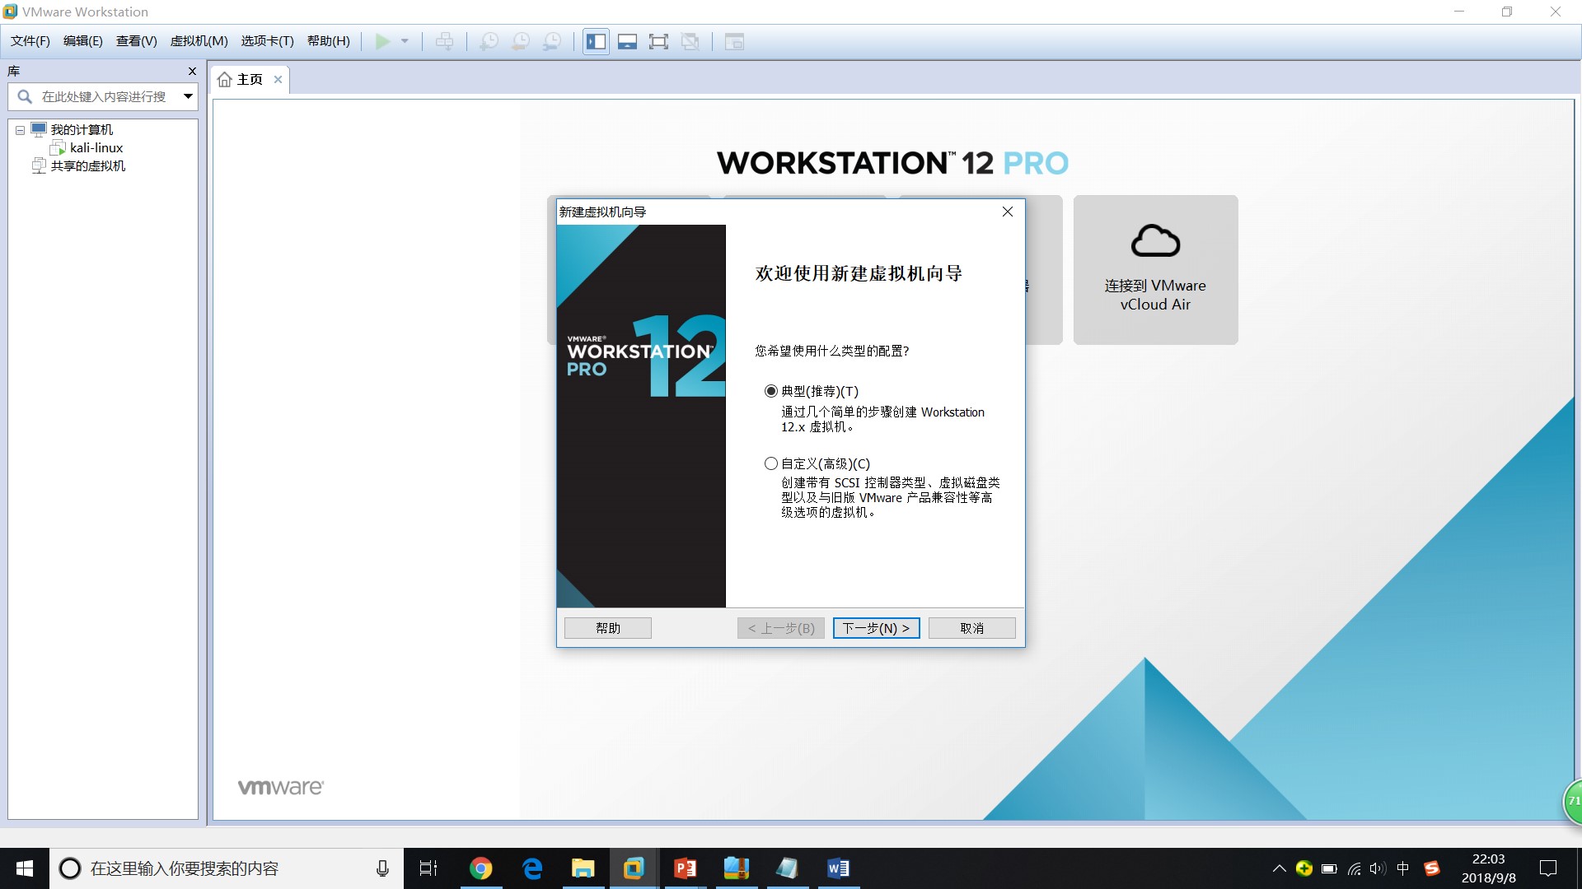Click the search magnifier icon in library

pyautogui.click(x=25, y=96)
